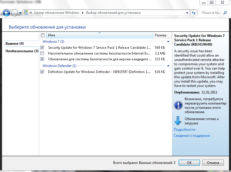Go to Центр обновления Windows breadcrumb

pos(57,13)
